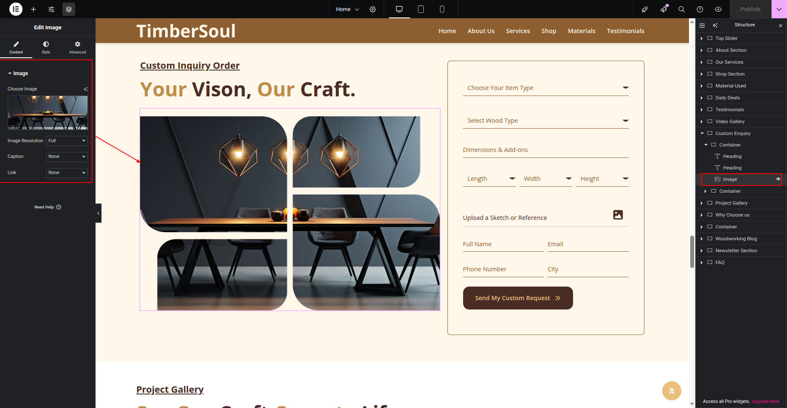The image size is (787, 408).
Task: Open the Finder search icon
Action: [682, 9]
